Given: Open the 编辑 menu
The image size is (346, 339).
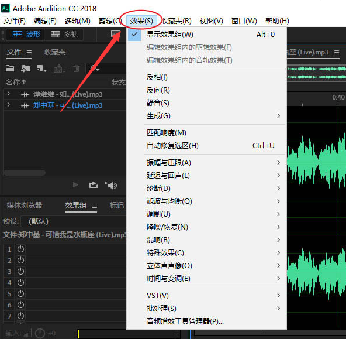Looking at the screenshot, I should click(45, 21).
